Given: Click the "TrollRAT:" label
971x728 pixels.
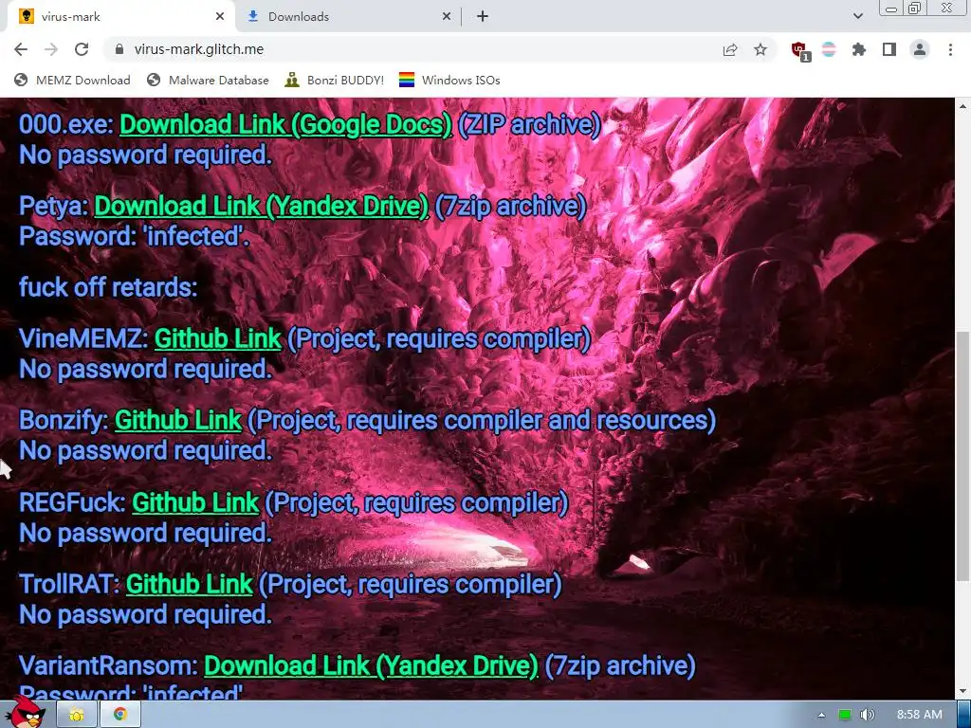Looking at the screenshot, I should (69, 584).
